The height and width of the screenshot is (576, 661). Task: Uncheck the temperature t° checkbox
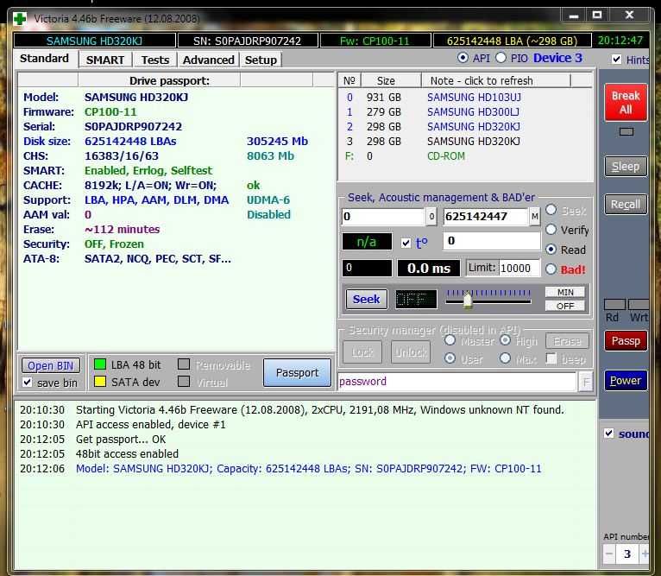click(x=406, y=243)
